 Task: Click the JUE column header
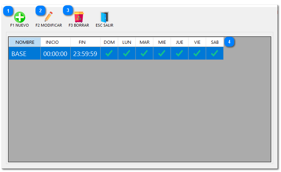click(x=179, y=42)
